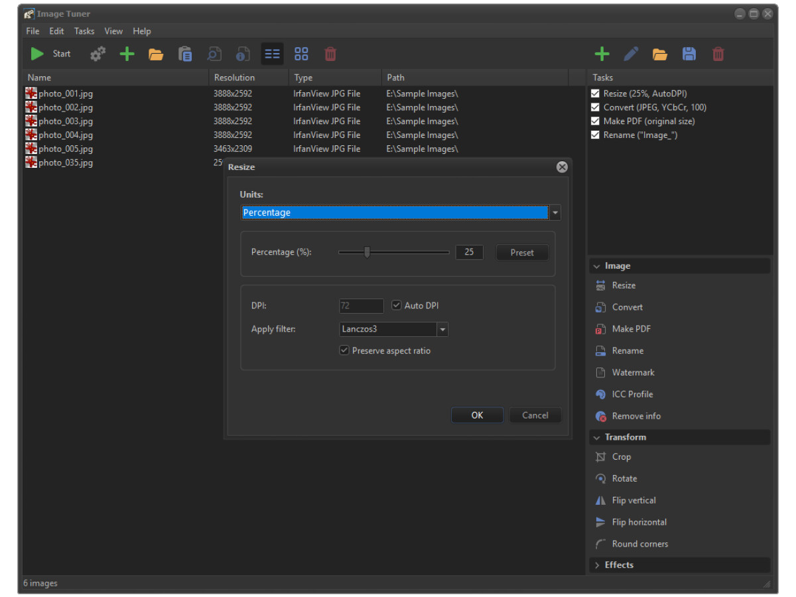Expand the Effects section header
Screen dimensions: 796x597
[x=680, y=565]
